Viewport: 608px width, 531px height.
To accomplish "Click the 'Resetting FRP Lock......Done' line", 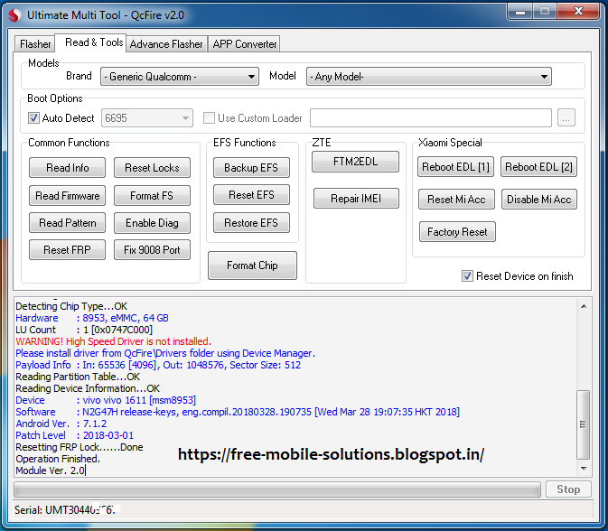I will coord(80,447).
